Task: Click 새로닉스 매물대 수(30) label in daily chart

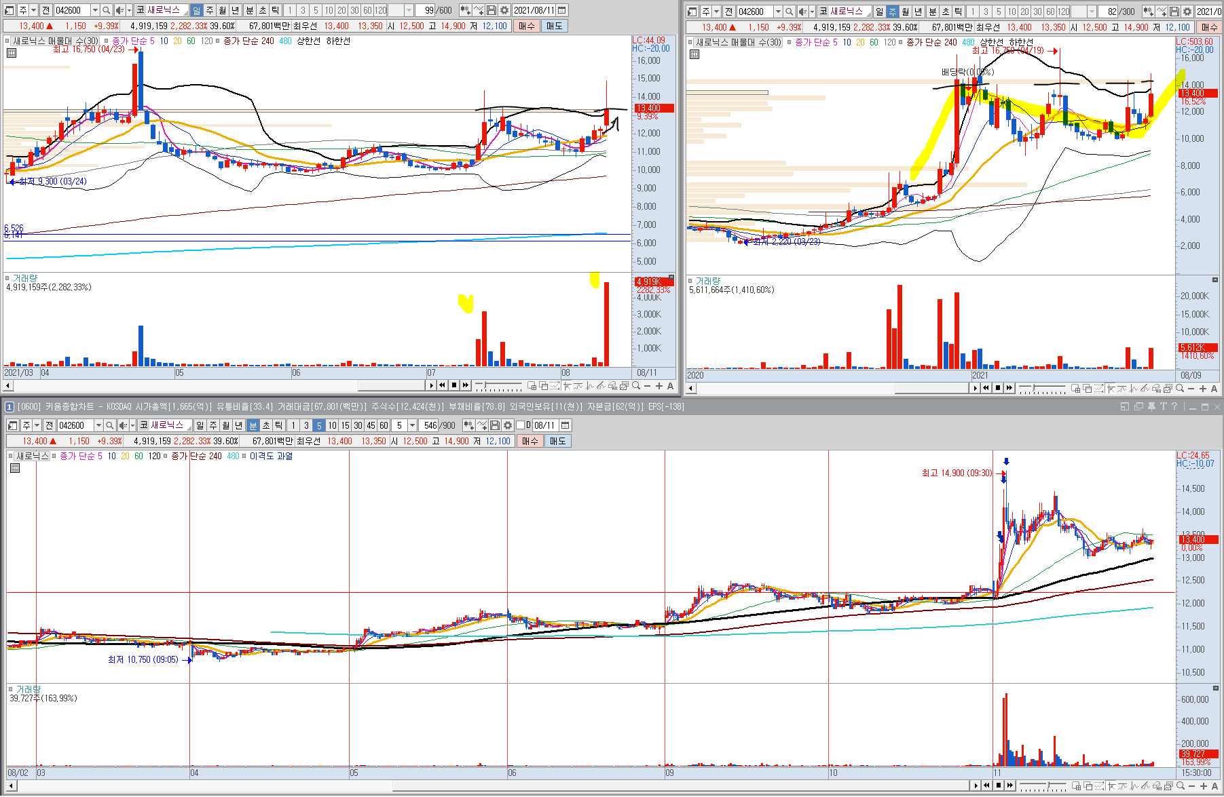Action: coord(56,41)
